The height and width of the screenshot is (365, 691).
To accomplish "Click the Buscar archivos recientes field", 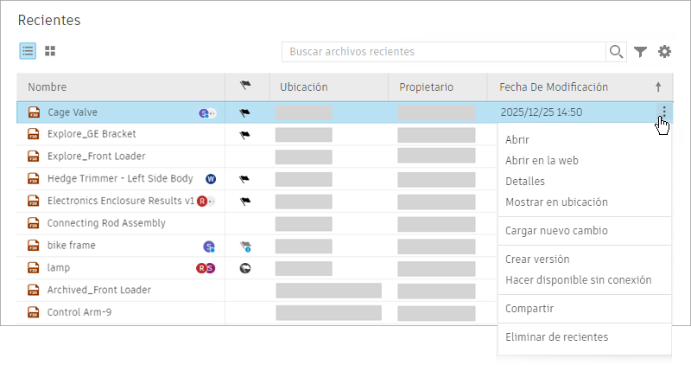I will pyautogui.click(x=444, y=52).
